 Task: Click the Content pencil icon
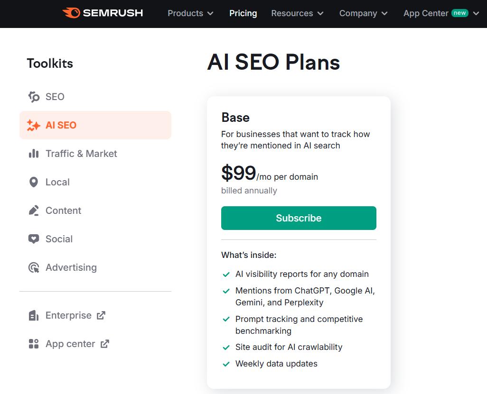[x=33, y=210]
